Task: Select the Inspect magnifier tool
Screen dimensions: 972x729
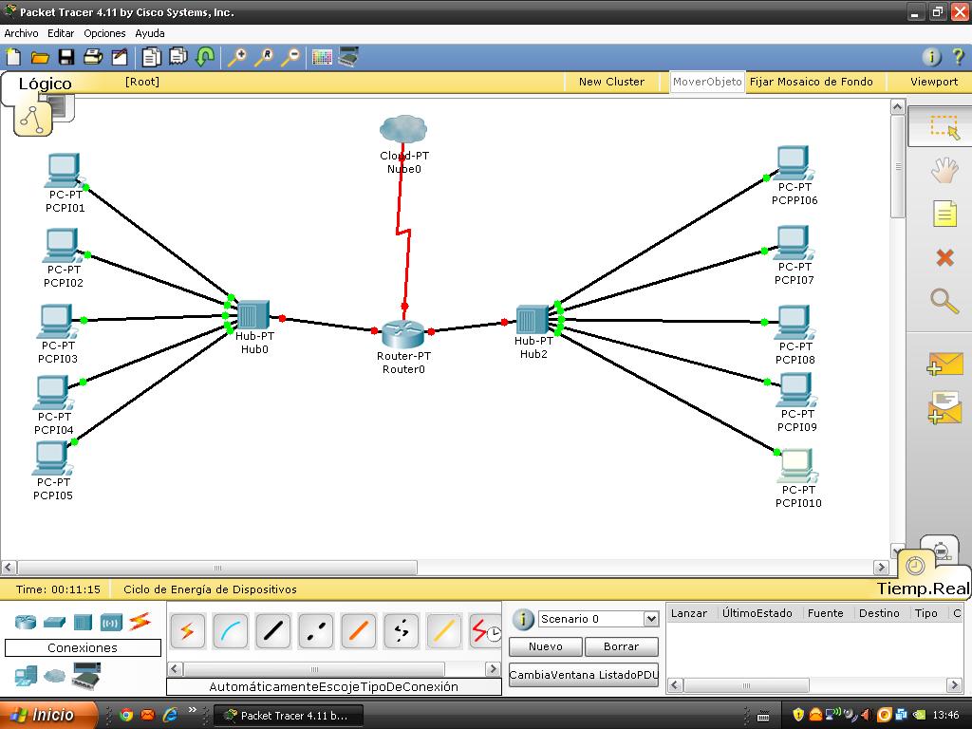Action: (944, 301)
